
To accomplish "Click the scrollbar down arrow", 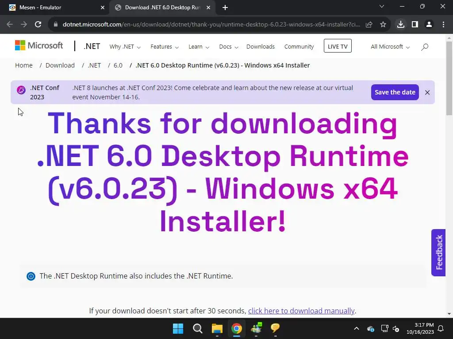I will pos(449,314).
